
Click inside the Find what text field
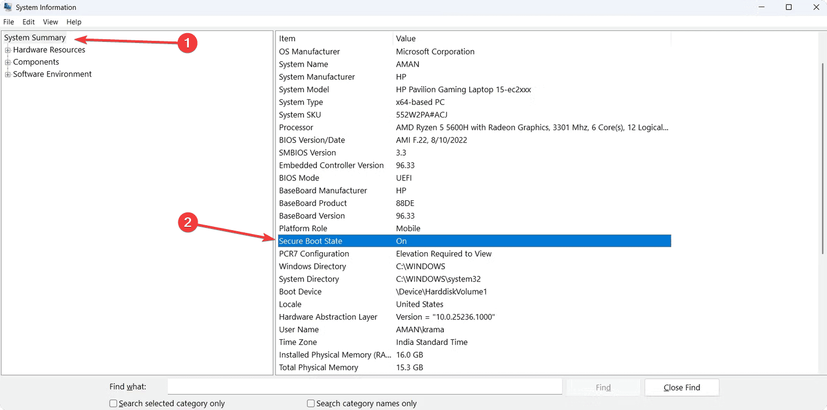pyautogui.click(x=364, y=387)
